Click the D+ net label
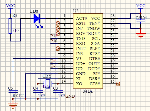Viewport: 150px width, 111px height. (53, 61)
